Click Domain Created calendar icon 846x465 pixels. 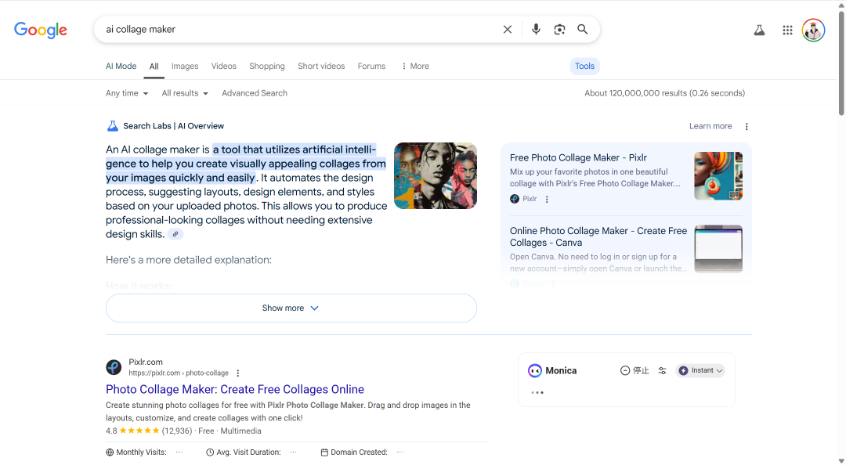pos(324,452)
